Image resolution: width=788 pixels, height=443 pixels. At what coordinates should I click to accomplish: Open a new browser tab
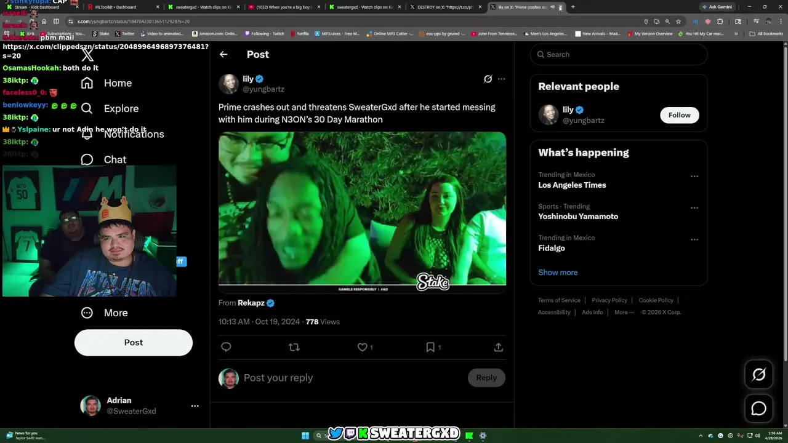click(573, 7)
